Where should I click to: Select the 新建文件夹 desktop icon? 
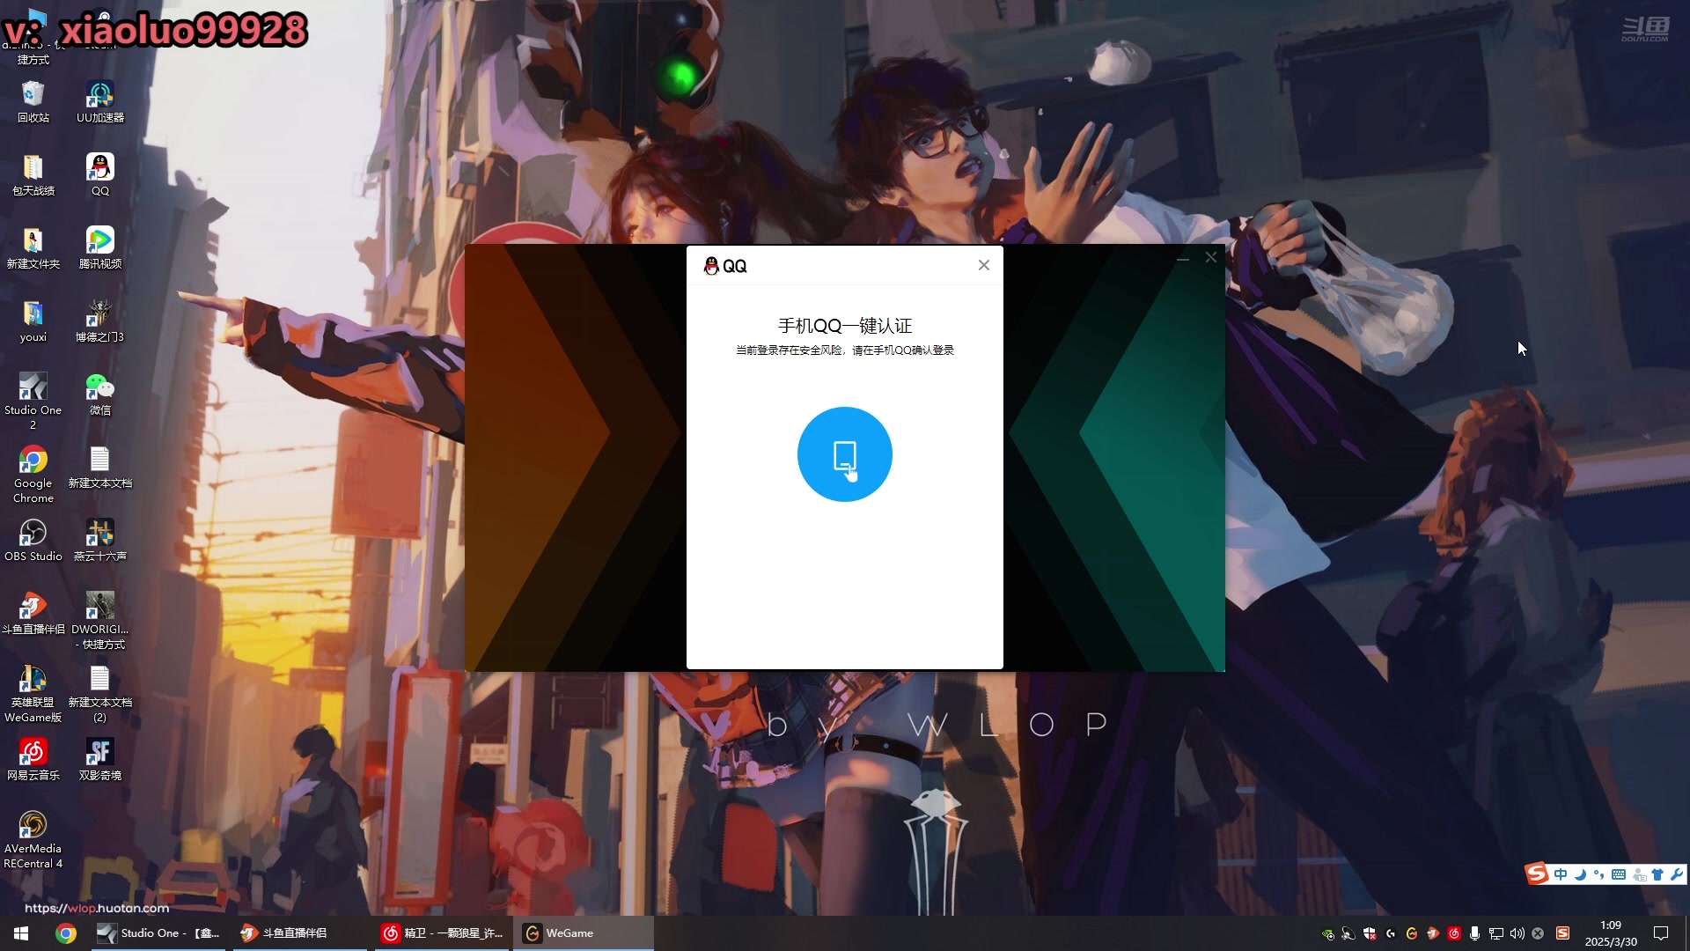(x=33, y=247)
